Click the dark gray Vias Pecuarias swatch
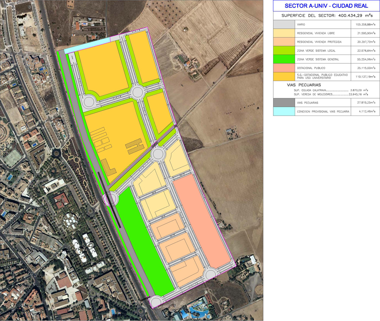 click(x=284, y=102)
